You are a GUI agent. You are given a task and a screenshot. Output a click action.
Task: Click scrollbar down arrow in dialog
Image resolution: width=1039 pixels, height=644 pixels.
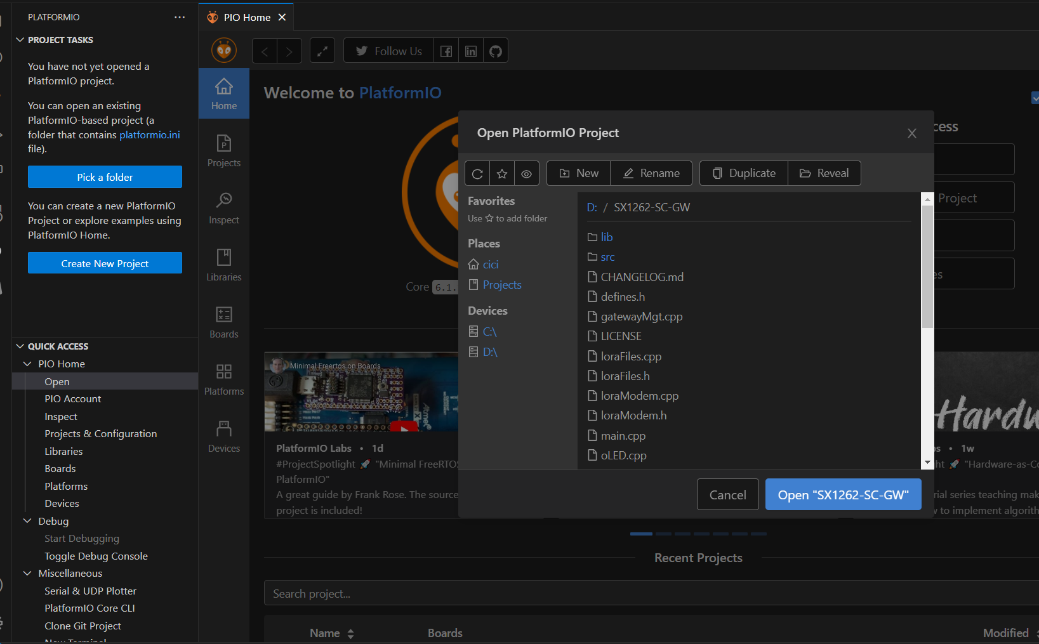tap(927, 463)
